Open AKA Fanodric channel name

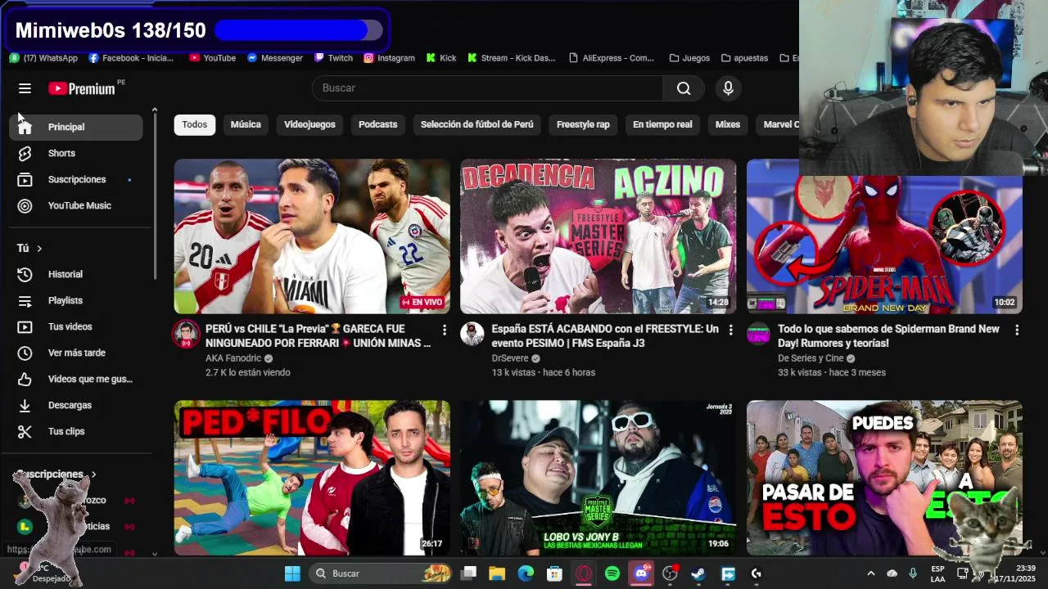233,358
